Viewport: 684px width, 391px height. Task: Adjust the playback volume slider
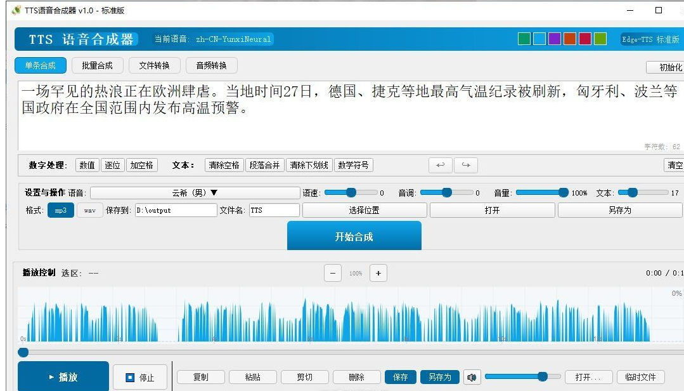[x=522, y=376]
